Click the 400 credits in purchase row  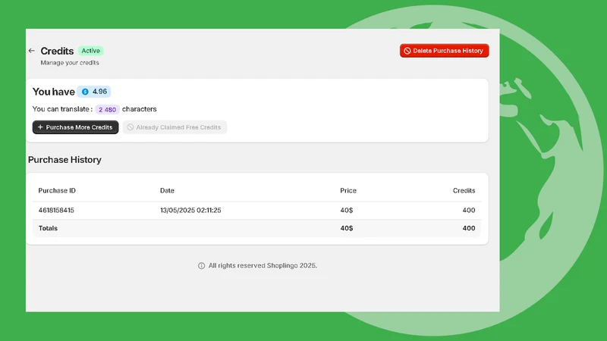469,211
